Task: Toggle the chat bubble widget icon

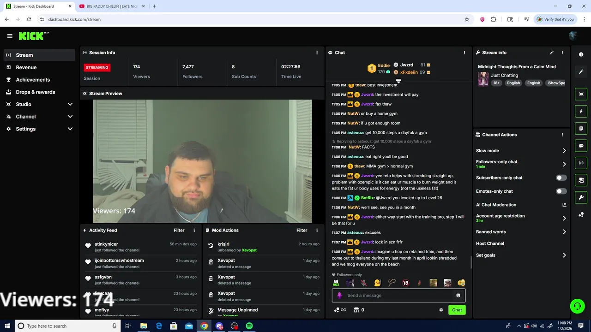Action: [581, 146]
